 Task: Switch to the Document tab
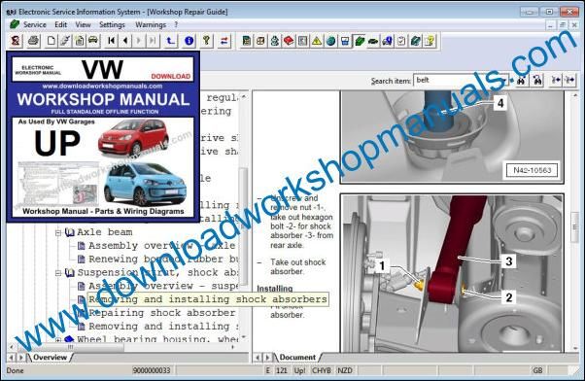297,358
